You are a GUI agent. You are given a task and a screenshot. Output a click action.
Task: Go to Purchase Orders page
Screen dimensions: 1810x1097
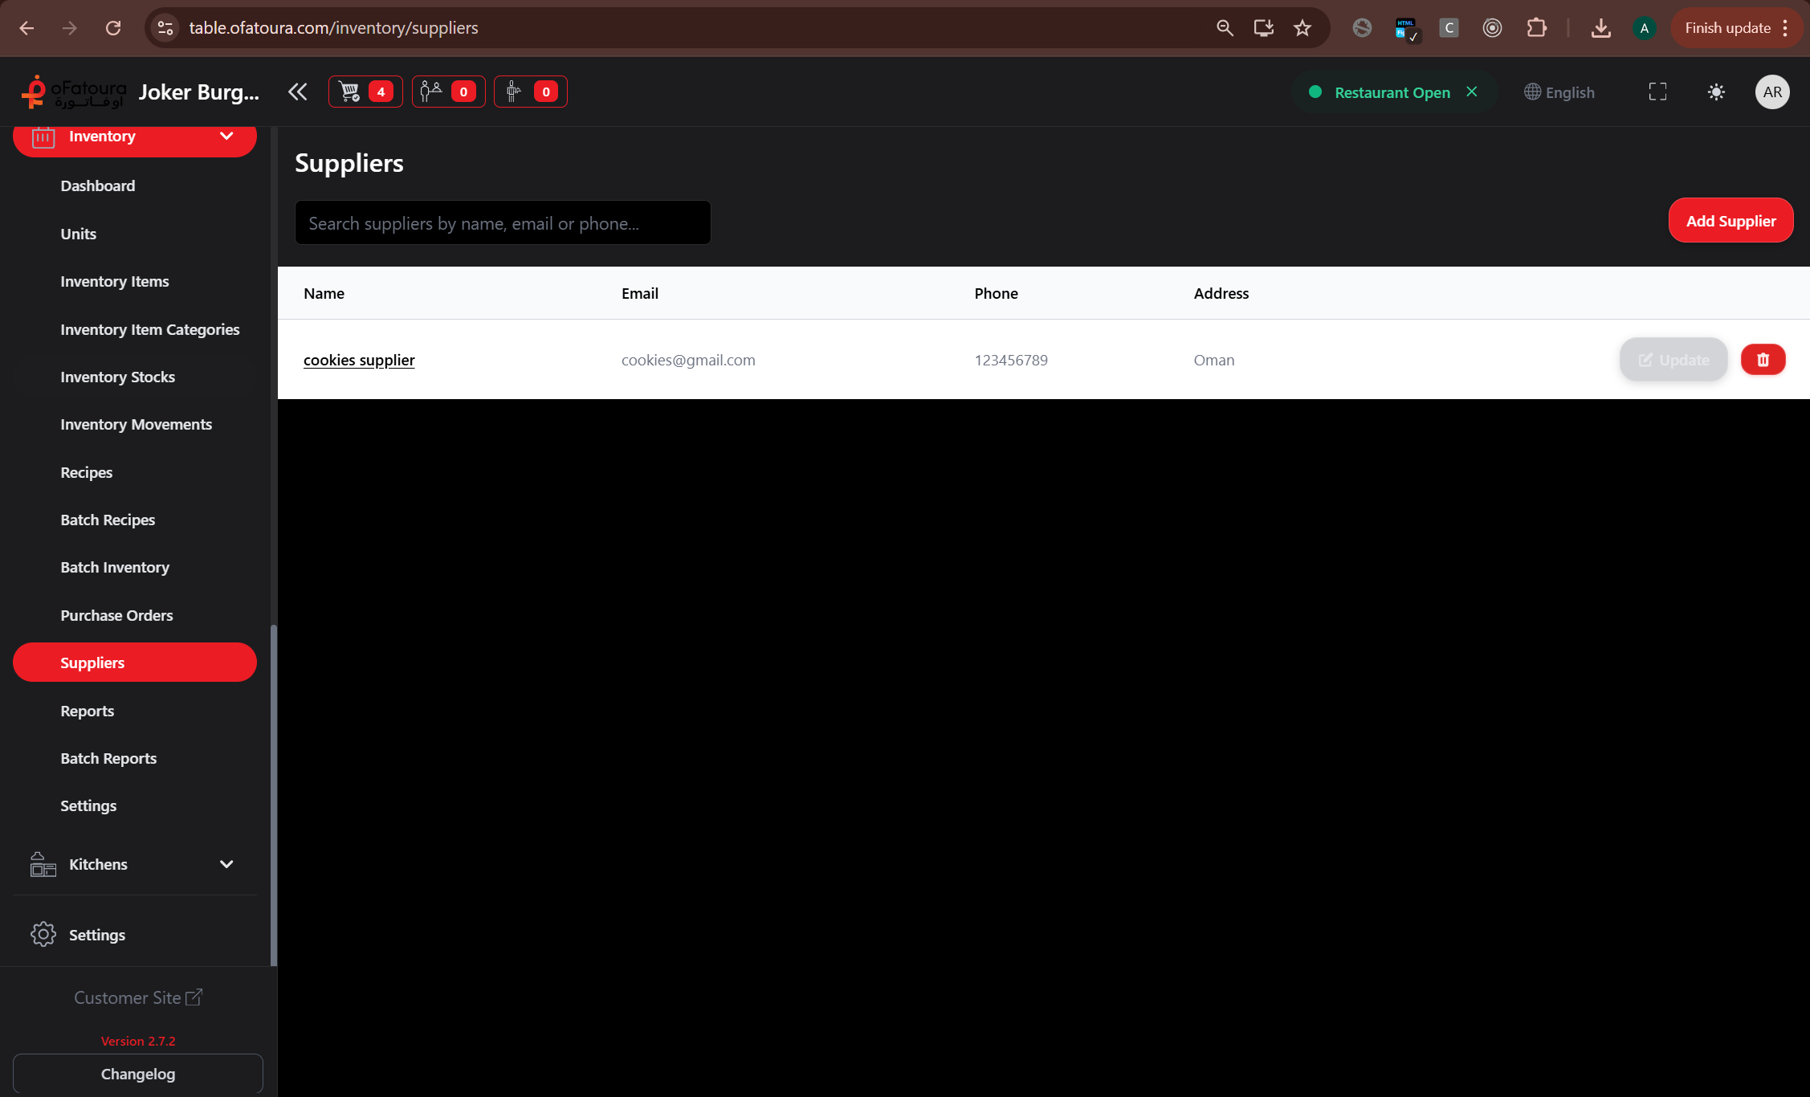pyautogui.click(x=116, y=615)
